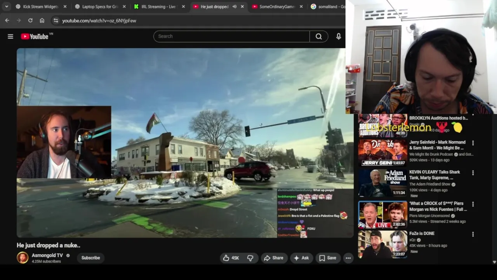
Task: Open FaZe is DONE video thumbnail
Action: [x=382, y=244]
